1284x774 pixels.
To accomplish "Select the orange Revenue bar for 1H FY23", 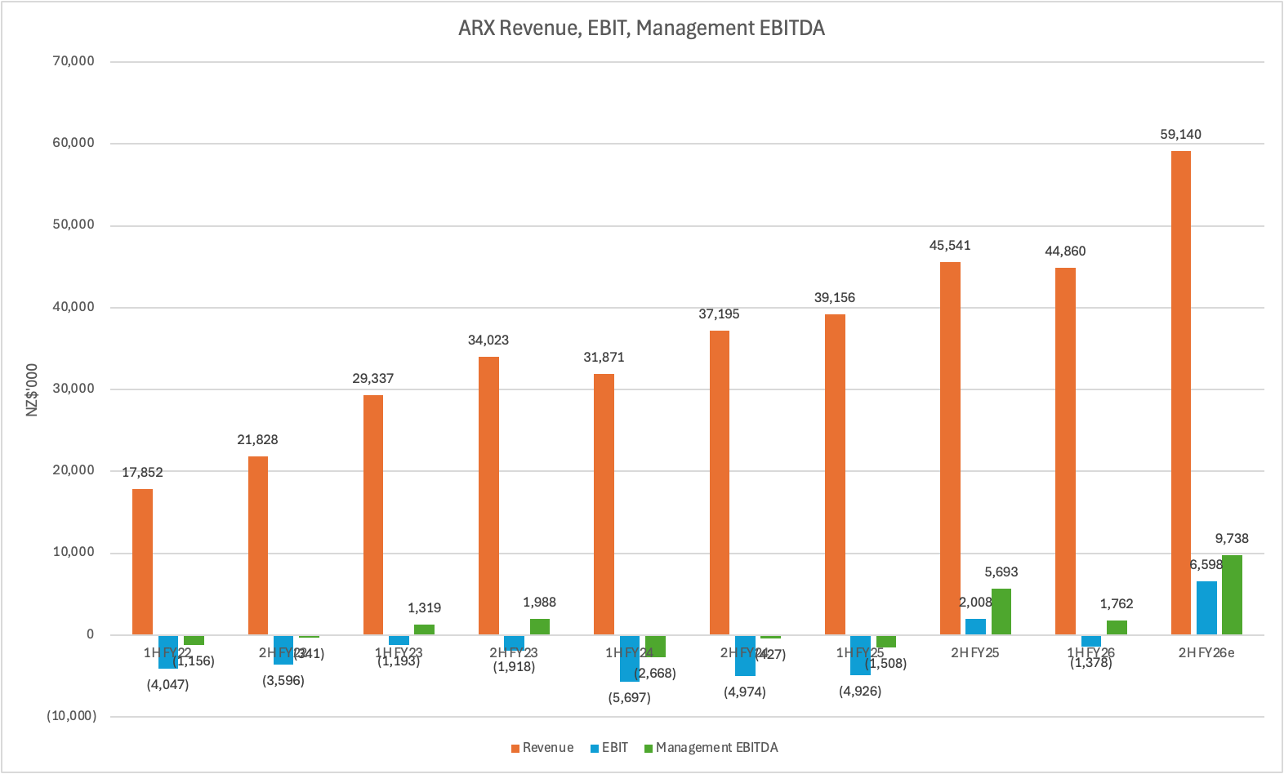I will pyautogui.click(x=373, y=515).
